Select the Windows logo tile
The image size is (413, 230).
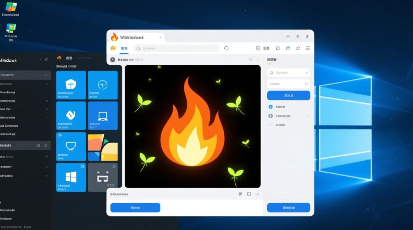point(71,177)
